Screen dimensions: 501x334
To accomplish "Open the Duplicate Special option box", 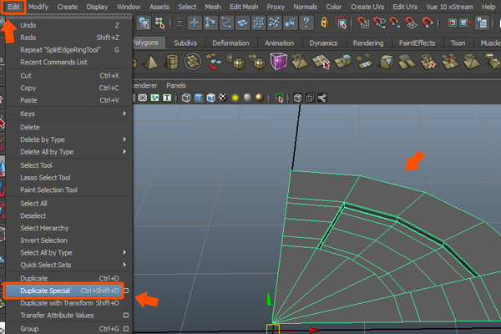I will [125, 291].
